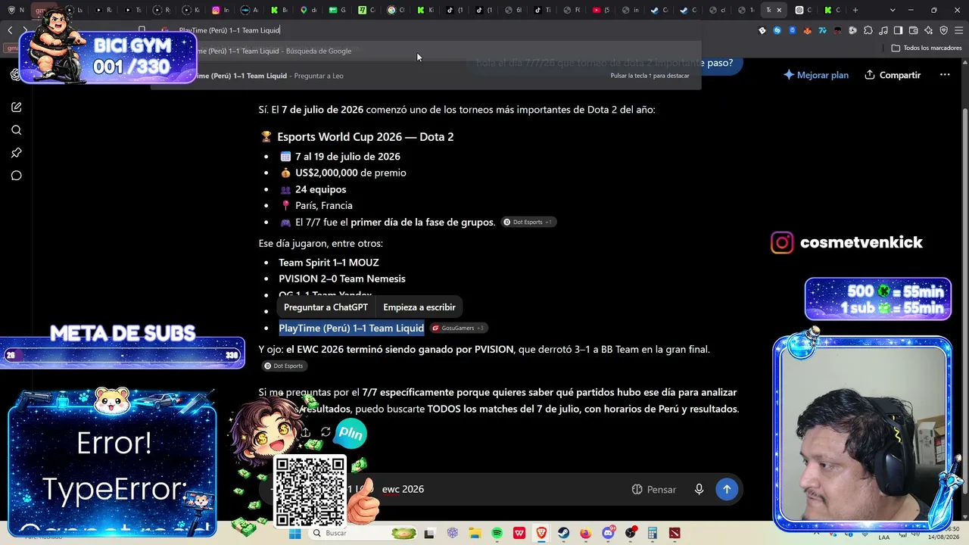Open the chat bubble icon in sidebar

pos(17,176)
